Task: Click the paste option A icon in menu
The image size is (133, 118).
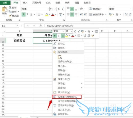Action: point(60,57)
